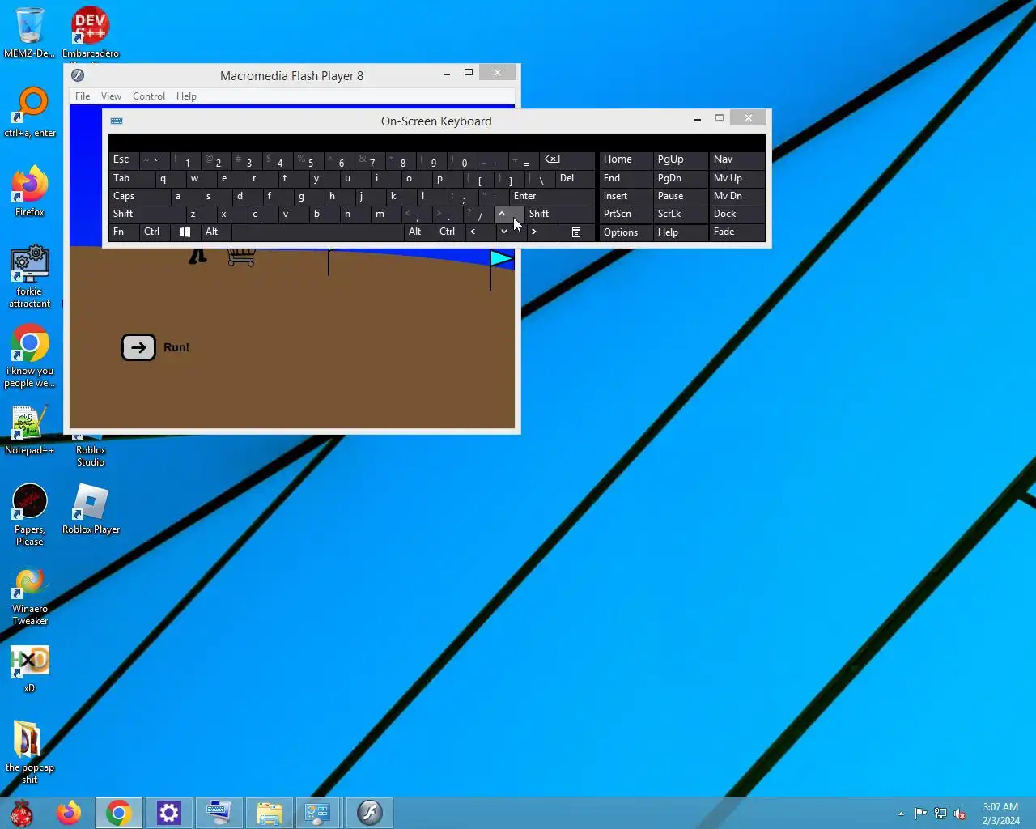Click the On-Screen Keyboard taskbar icon
1036x829 pixels.
[219, 813]
